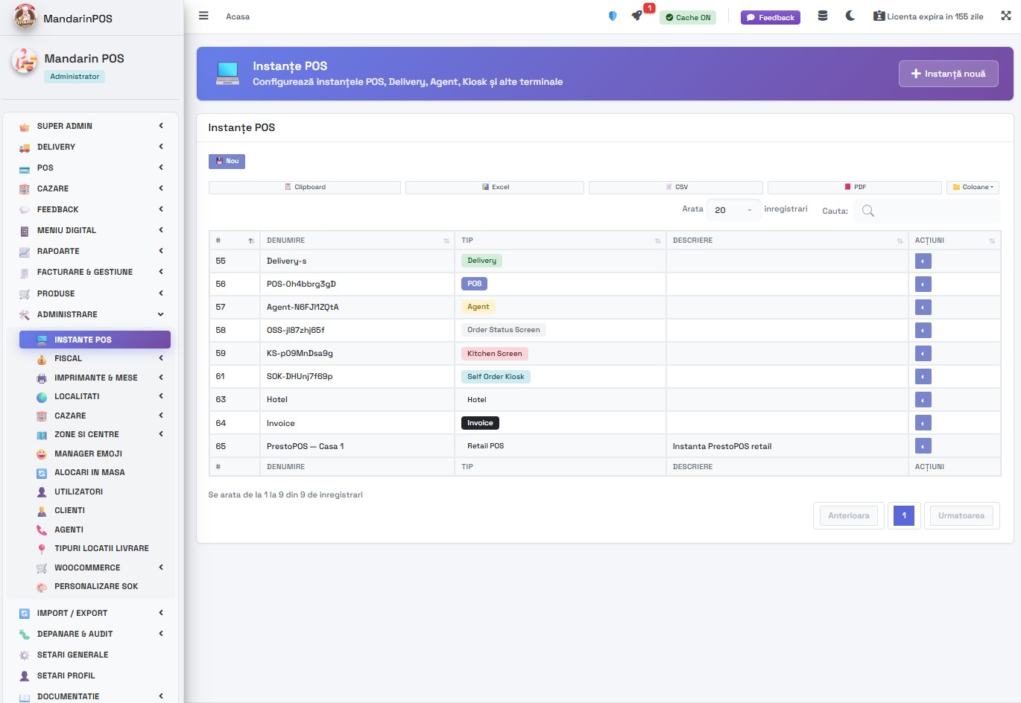The height and width of the screenshot is (703, 1021).
Task: Export the table to PDF
Action: click(x=854, y=188)
